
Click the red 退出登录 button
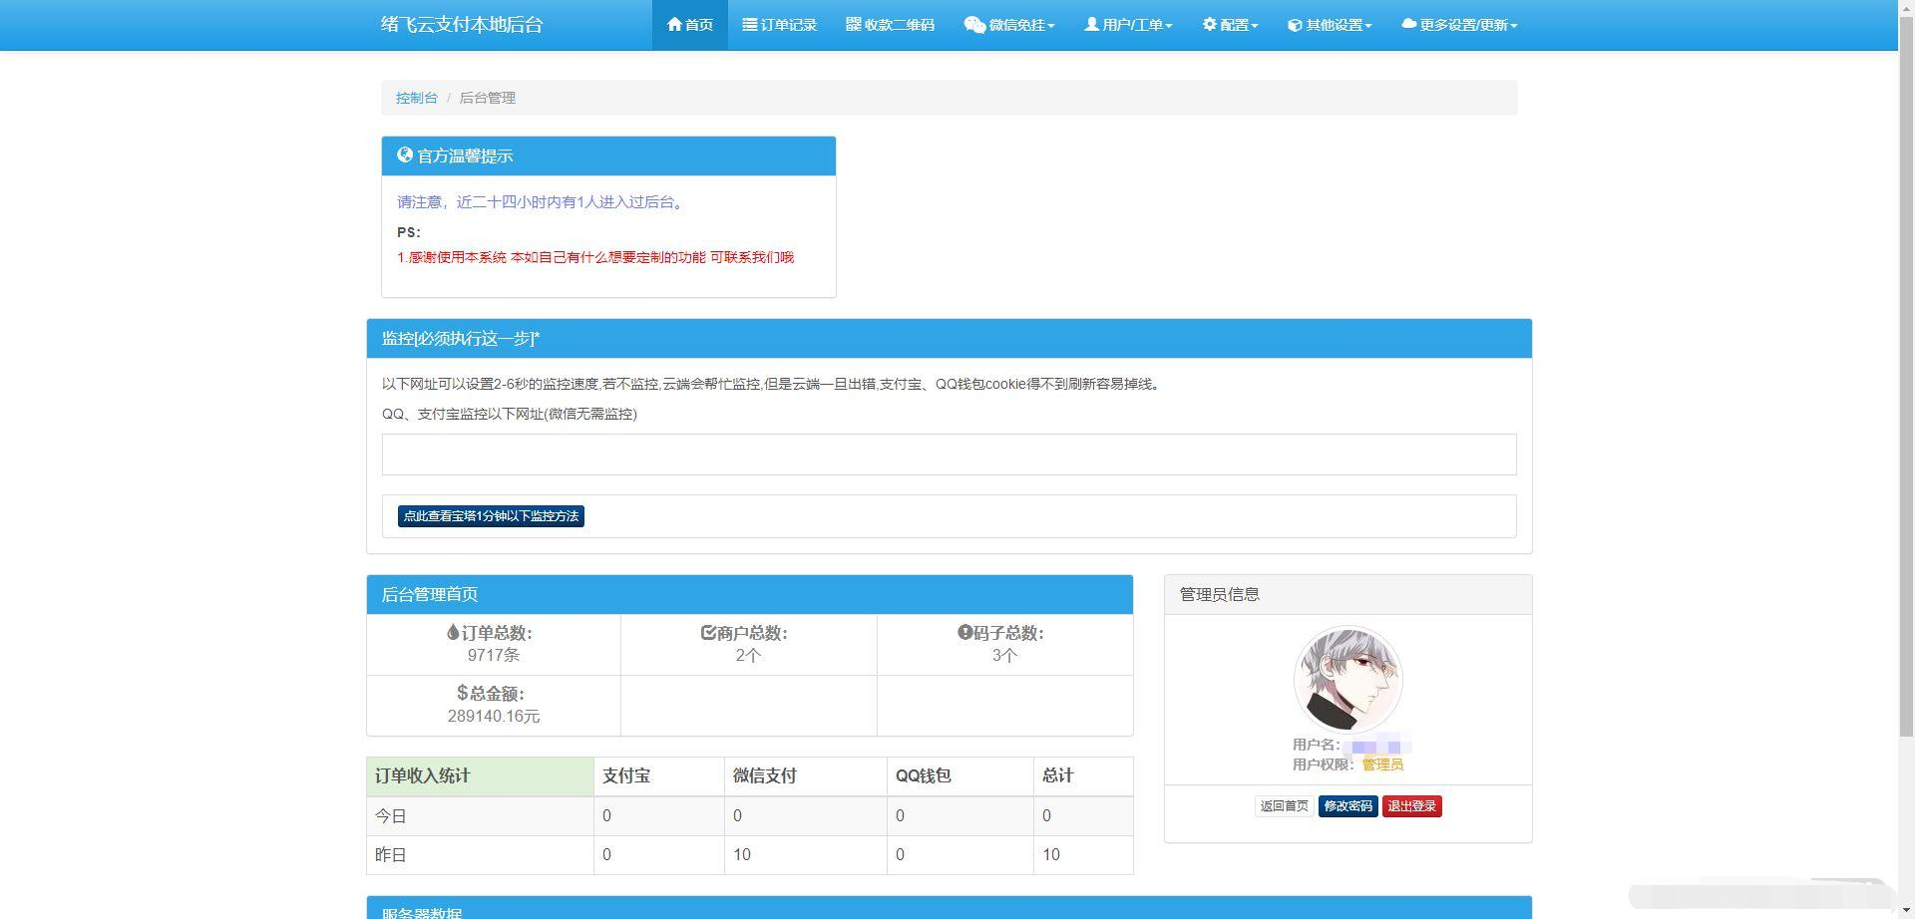(x=1411, y=806)
